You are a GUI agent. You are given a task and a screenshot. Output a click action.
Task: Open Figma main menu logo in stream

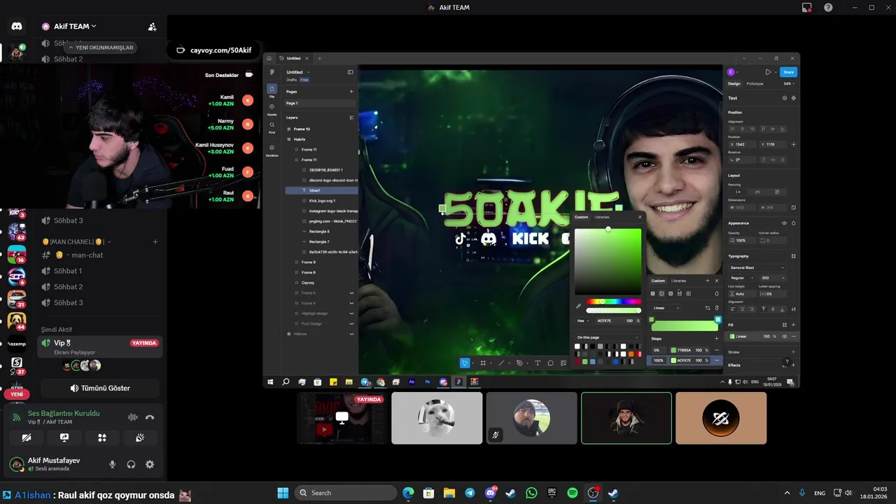coord(272,72)
